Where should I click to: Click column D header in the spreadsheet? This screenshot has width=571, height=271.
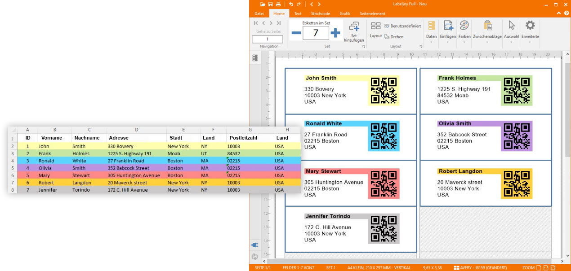(x=137, y=130)
